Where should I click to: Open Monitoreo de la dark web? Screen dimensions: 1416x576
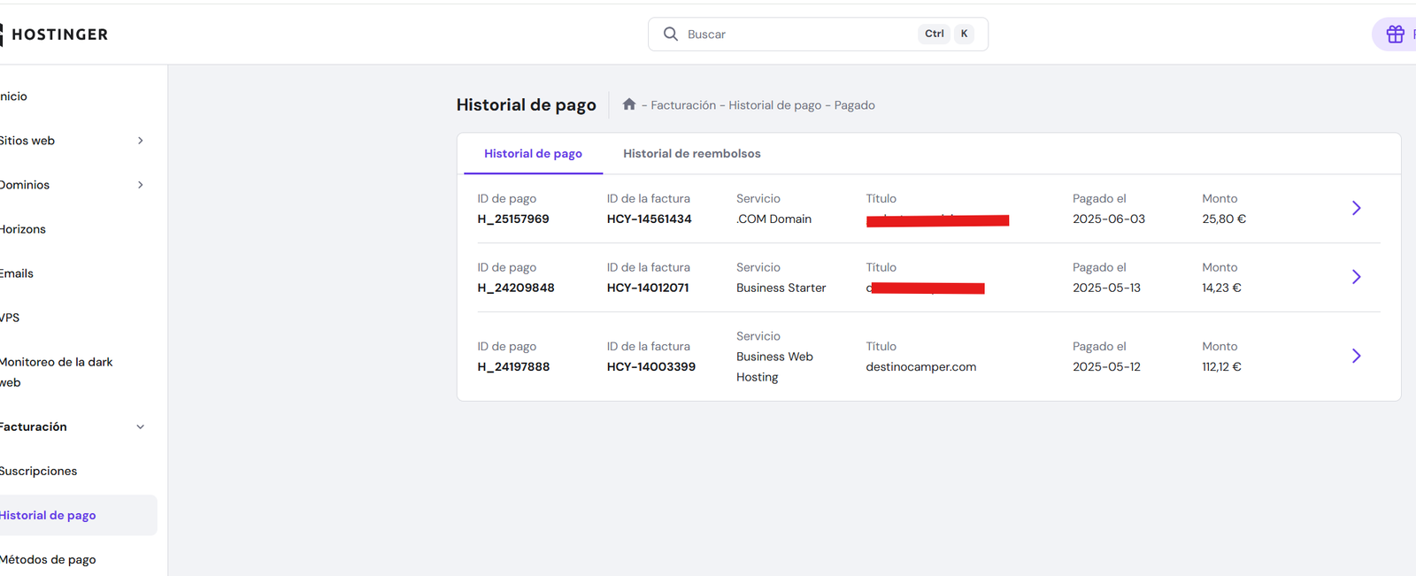pyautogui.click(x=57, y=372)
